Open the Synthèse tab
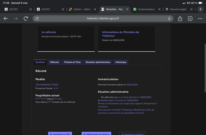 click(x=40, y=62)
